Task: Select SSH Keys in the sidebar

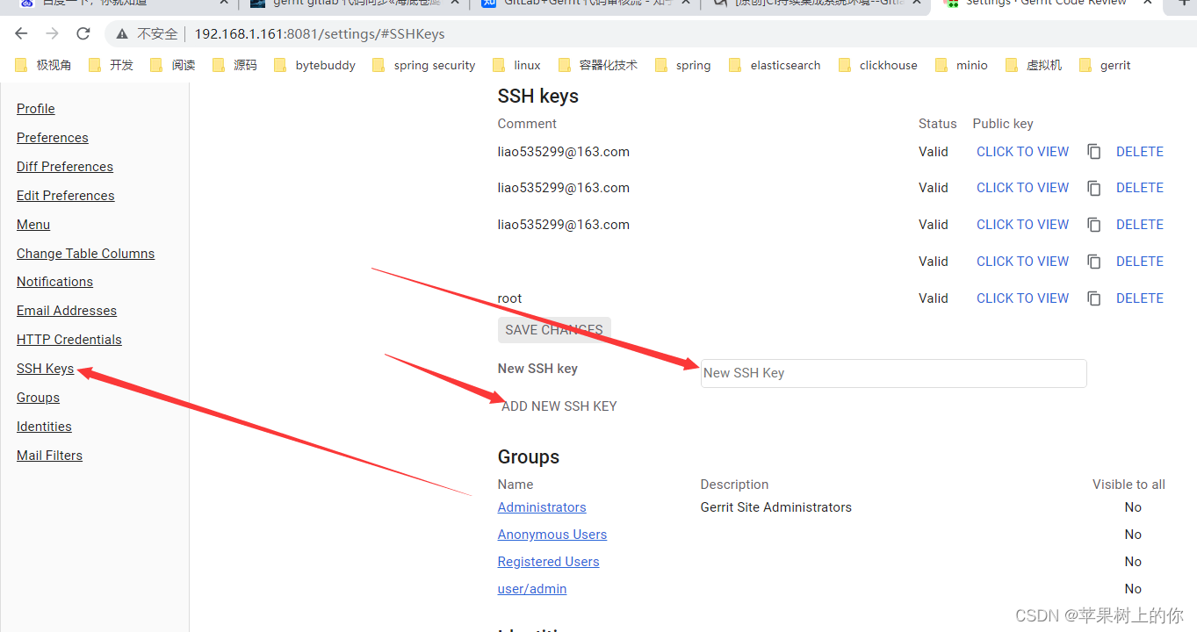Action: click(46, 369)
